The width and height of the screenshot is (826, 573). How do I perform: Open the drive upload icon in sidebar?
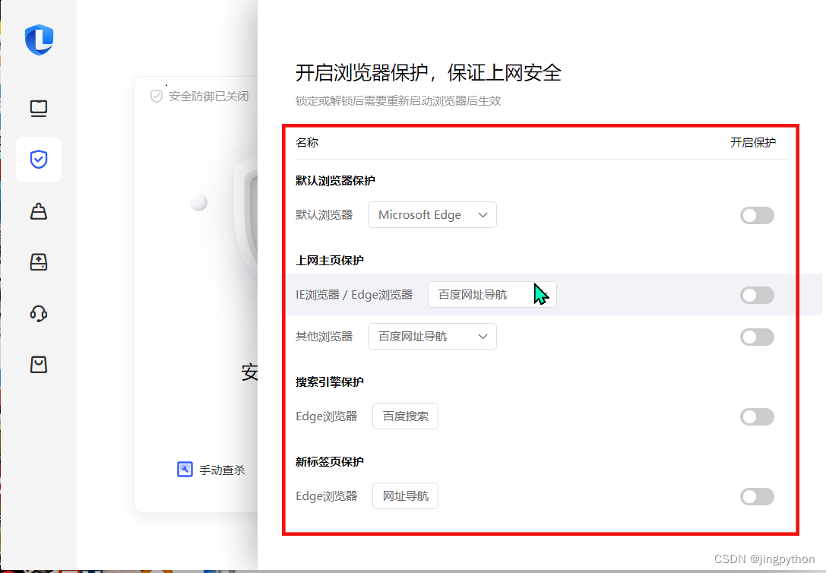point(39,261)
